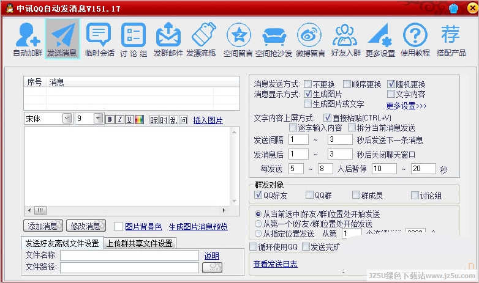Screen dimensions: 479x283
Task: Enable 逐字输入内容 checkbox
Action: pyautogui.click(x=293, y=127)
